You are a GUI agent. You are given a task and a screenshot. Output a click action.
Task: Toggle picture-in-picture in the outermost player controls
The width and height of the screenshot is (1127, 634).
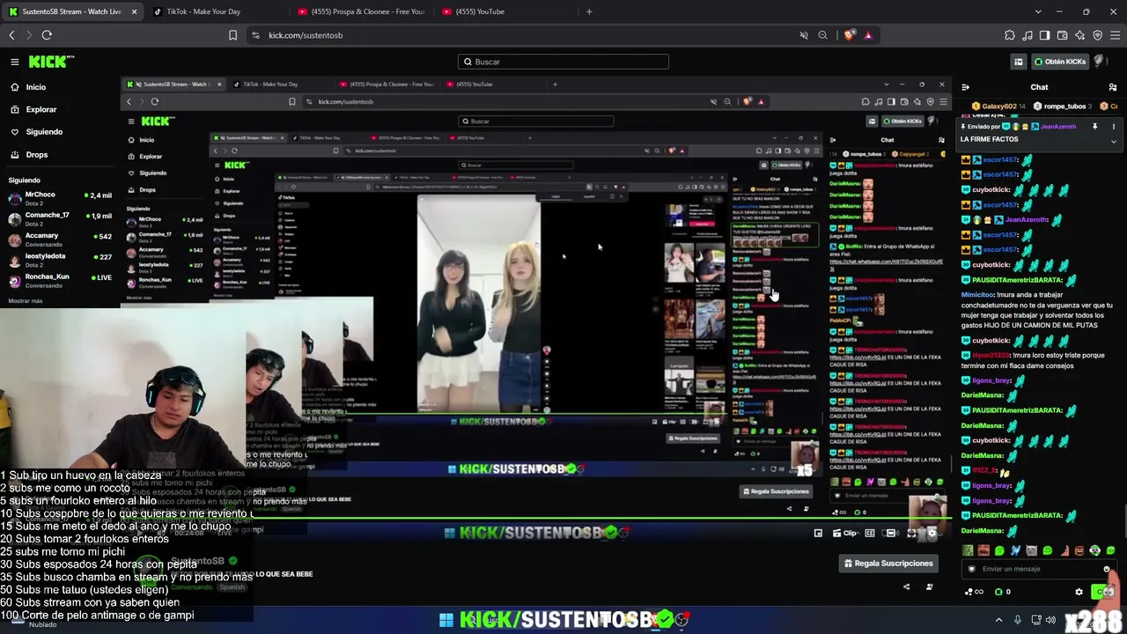(818, 533)
